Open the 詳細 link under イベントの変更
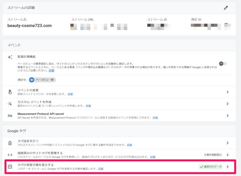The width and height of the screenshot is (241, 176). 70,94
